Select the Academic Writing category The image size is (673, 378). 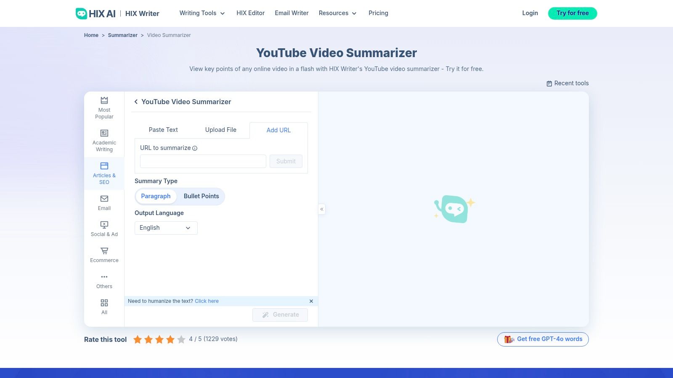coord(104,141)
